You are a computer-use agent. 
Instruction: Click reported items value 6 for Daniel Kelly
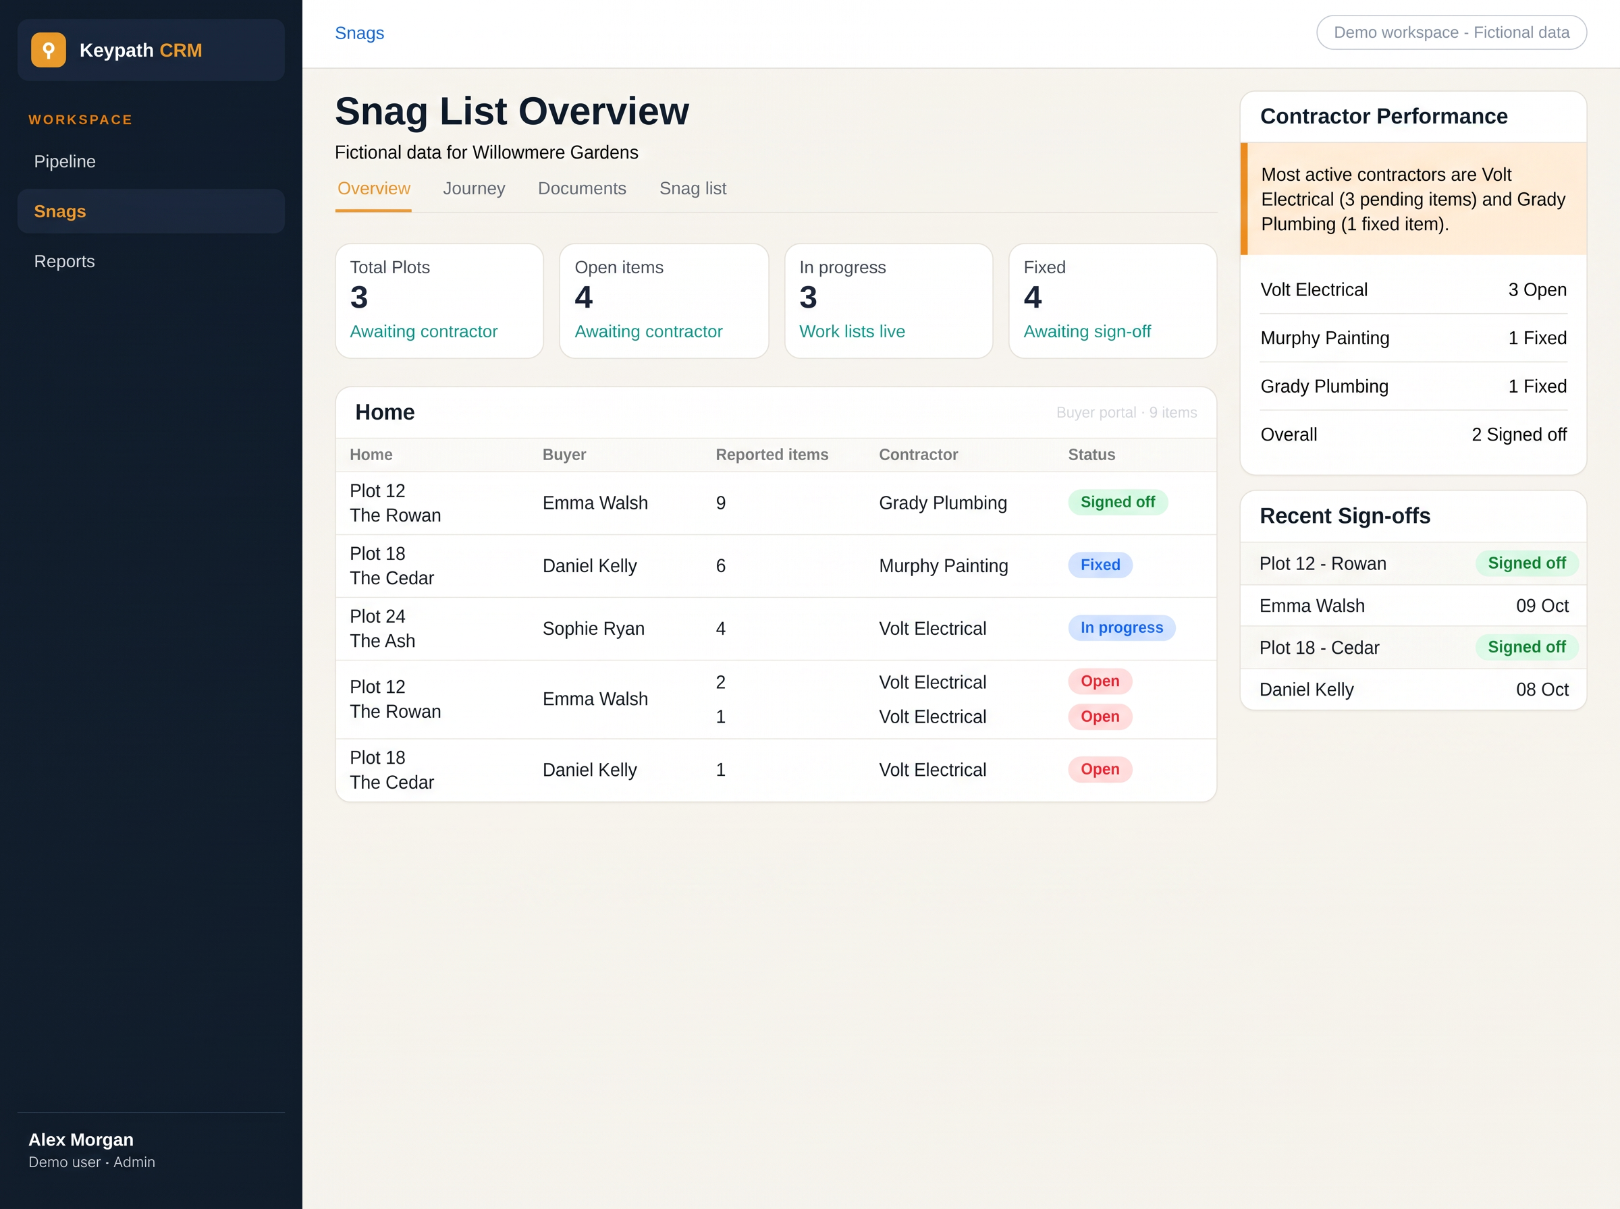point(721,566)
